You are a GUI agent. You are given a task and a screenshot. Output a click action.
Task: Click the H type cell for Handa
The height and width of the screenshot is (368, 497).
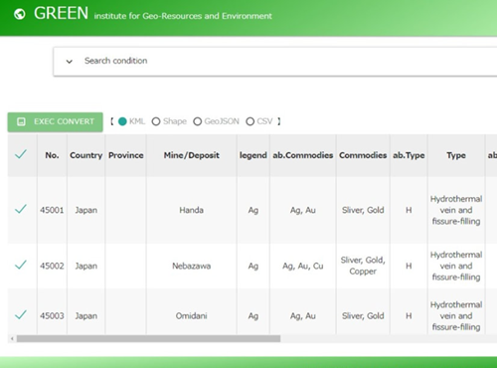(x=409, y=210)
